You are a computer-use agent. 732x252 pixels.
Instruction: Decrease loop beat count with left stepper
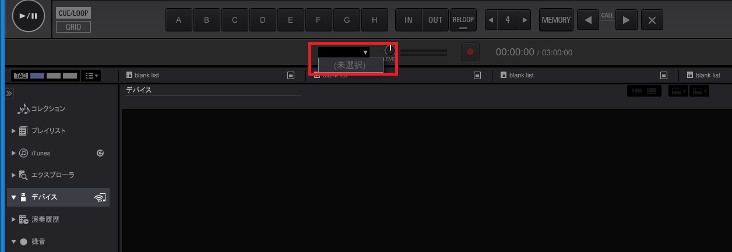click(491, 20)
